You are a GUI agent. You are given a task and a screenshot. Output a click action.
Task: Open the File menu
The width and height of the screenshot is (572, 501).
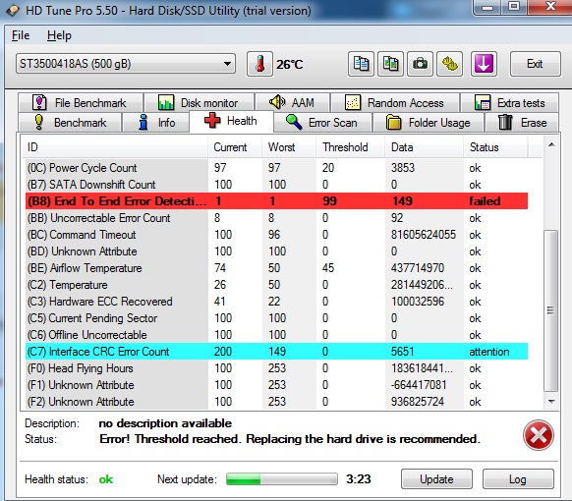click(21, 35)
